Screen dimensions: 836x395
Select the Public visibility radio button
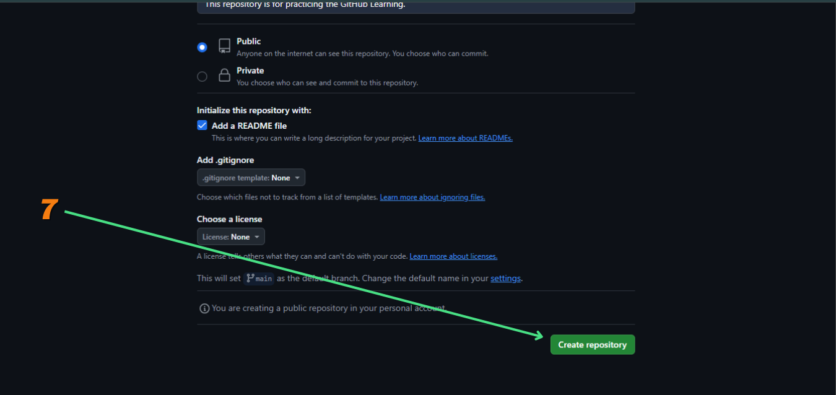(x=202, y=47)
